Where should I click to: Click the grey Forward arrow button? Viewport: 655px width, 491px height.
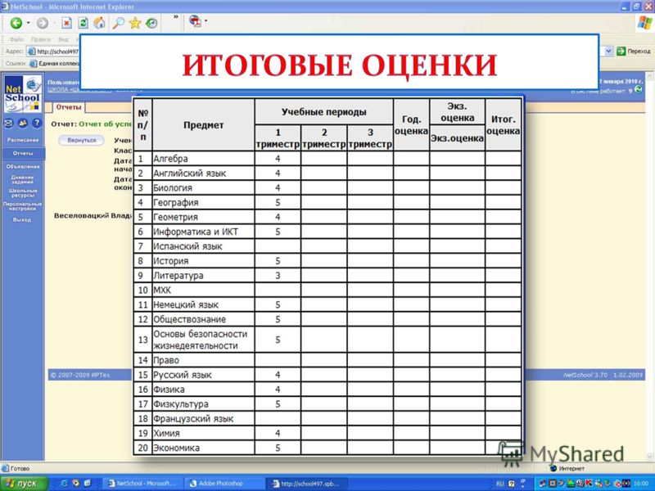[43, 23]
